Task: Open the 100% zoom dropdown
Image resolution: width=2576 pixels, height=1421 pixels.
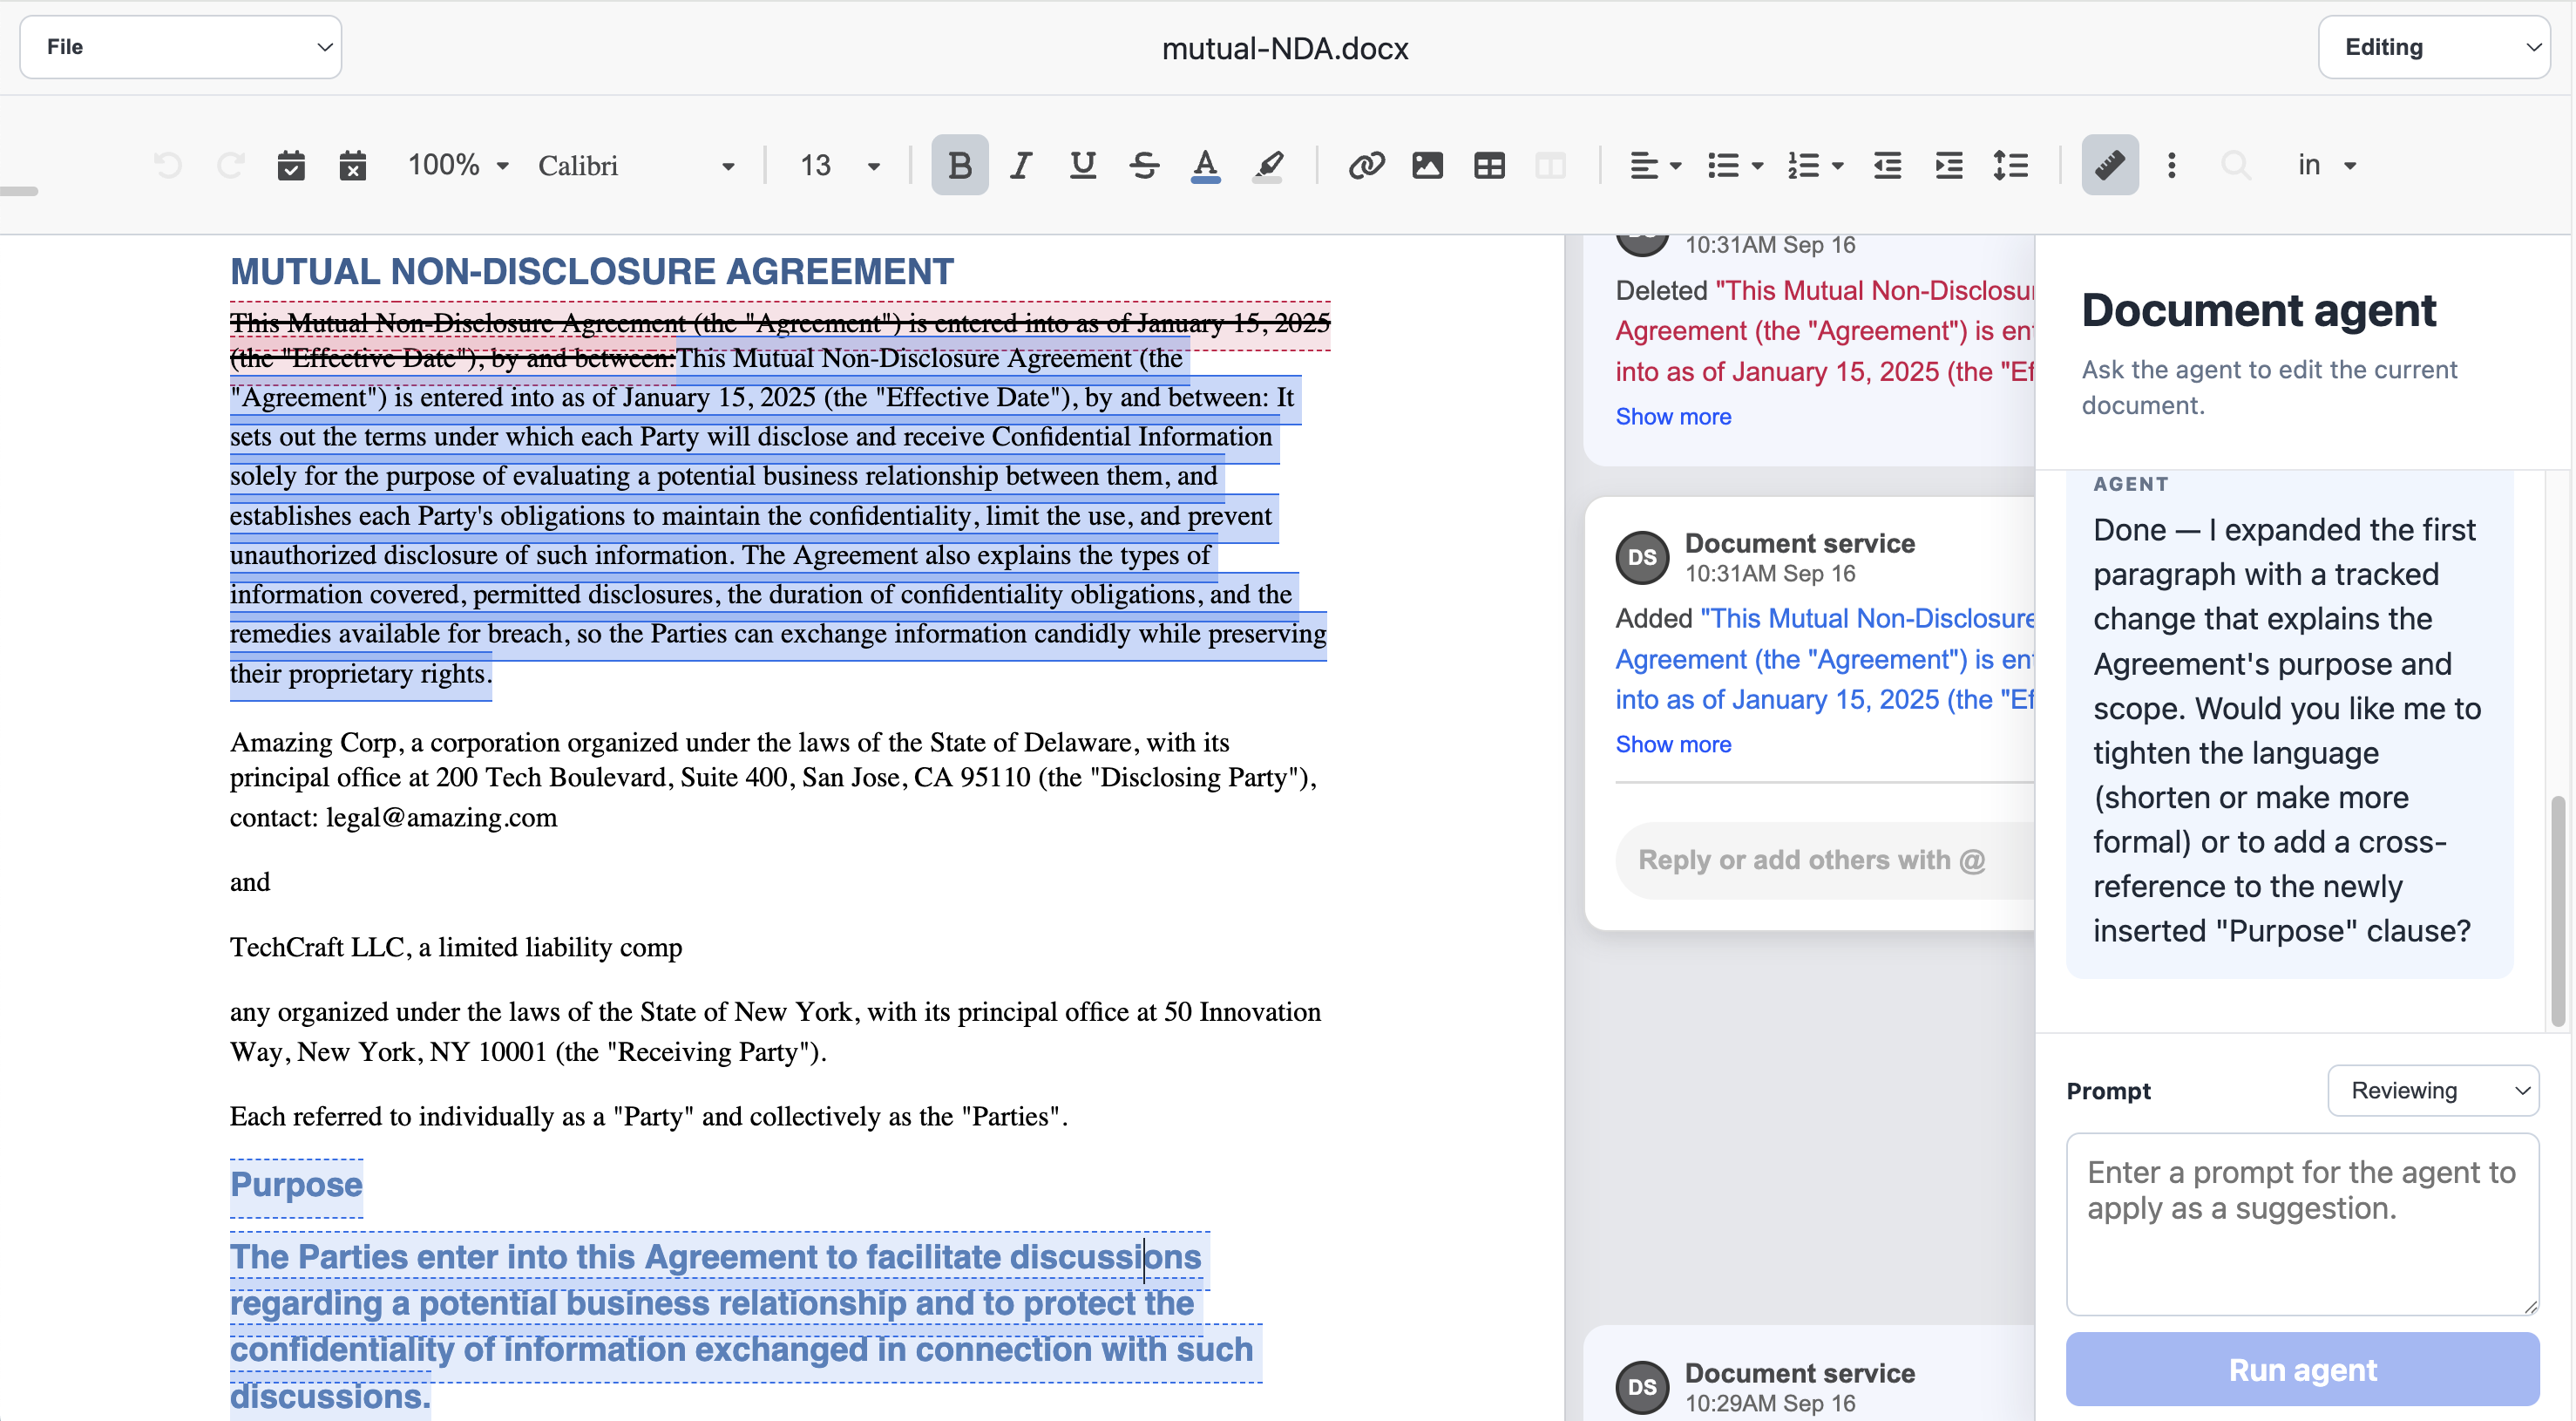Action: (x=458, y=165)
